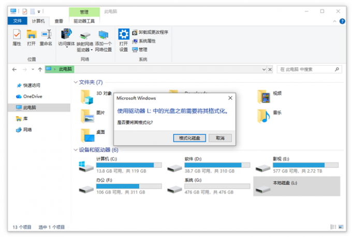Open the 音乐 music folder

click(x=269, y=116)
